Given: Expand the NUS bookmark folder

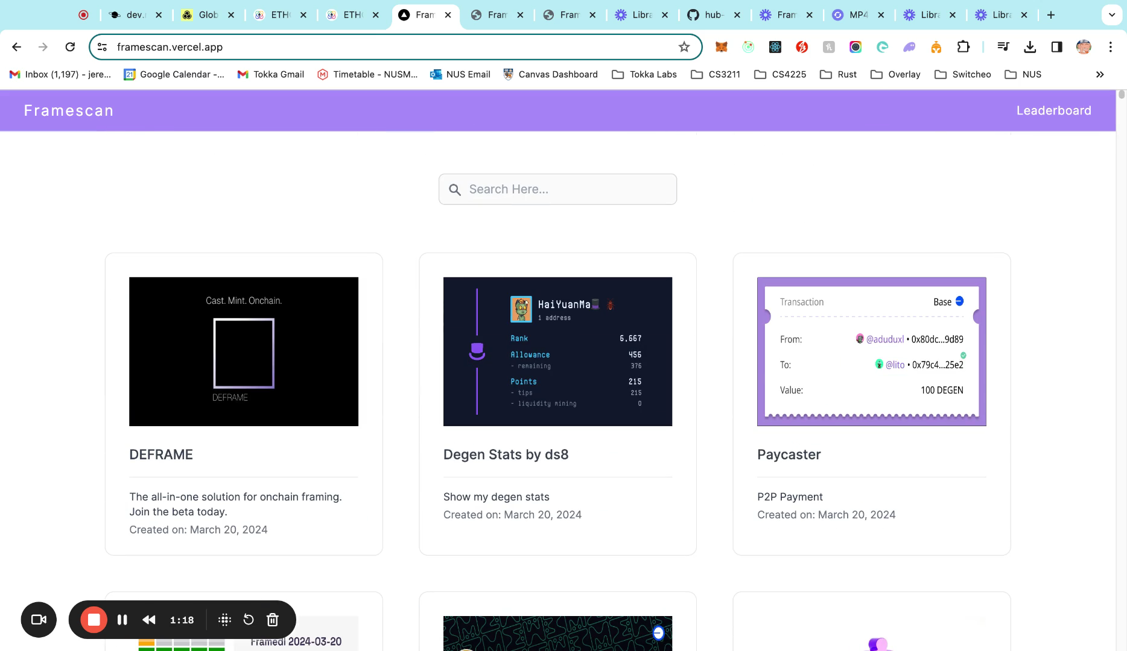Looking at the screenshot, I should tap(1023, 74).
